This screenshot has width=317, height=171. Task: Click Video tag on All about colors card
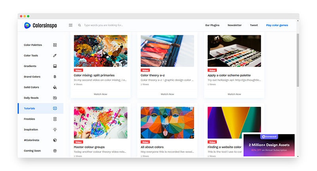point(145,142)
